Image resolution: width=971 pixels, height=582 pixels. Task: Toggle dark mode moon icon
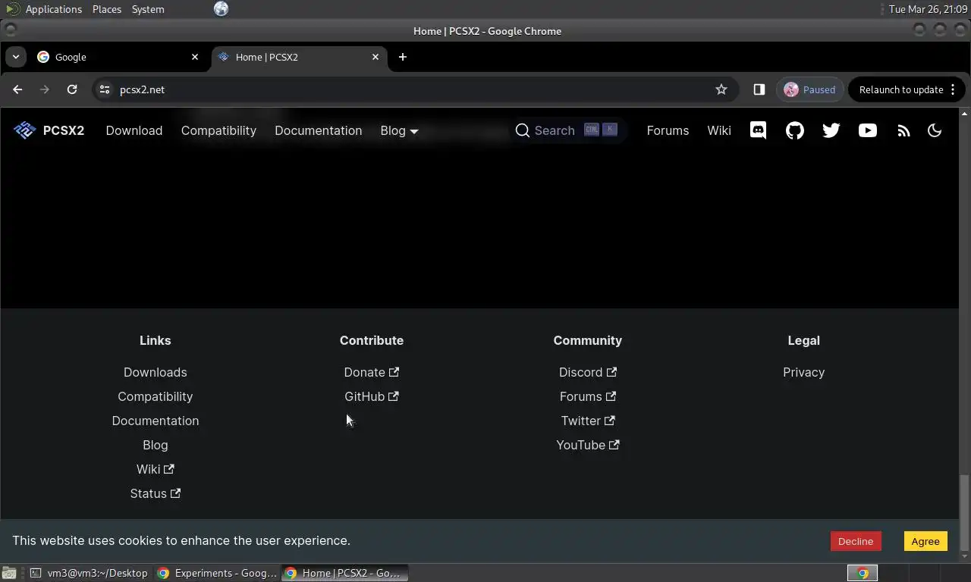(935, 130)
